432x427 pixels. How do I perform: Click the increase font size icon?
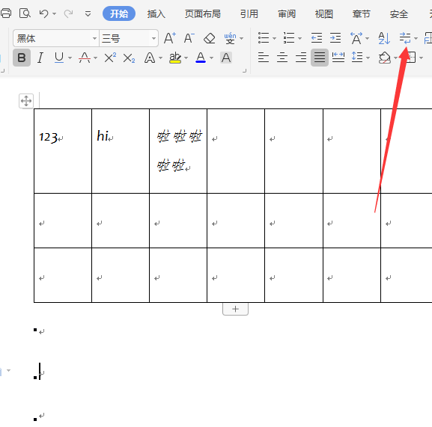point(170,38)
